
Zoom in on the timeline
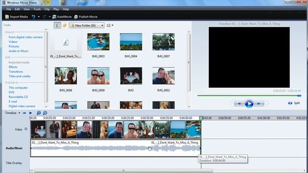point(38,113)
